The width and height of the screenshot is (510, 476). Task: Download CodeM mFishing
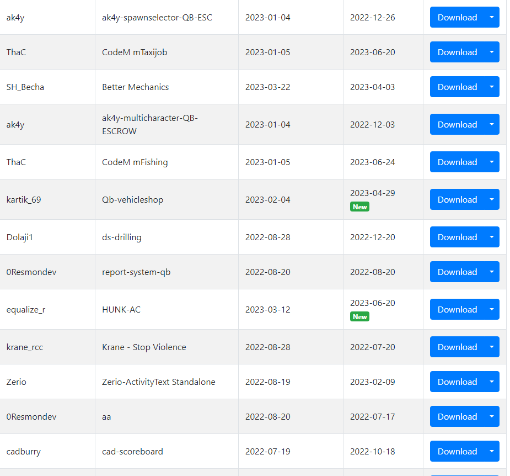pyautogui.click(x=457, y=162)
